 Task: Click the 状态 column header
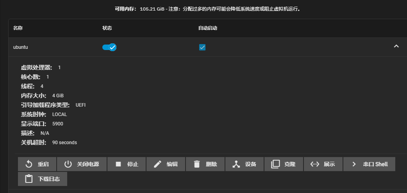coord(107,28)
